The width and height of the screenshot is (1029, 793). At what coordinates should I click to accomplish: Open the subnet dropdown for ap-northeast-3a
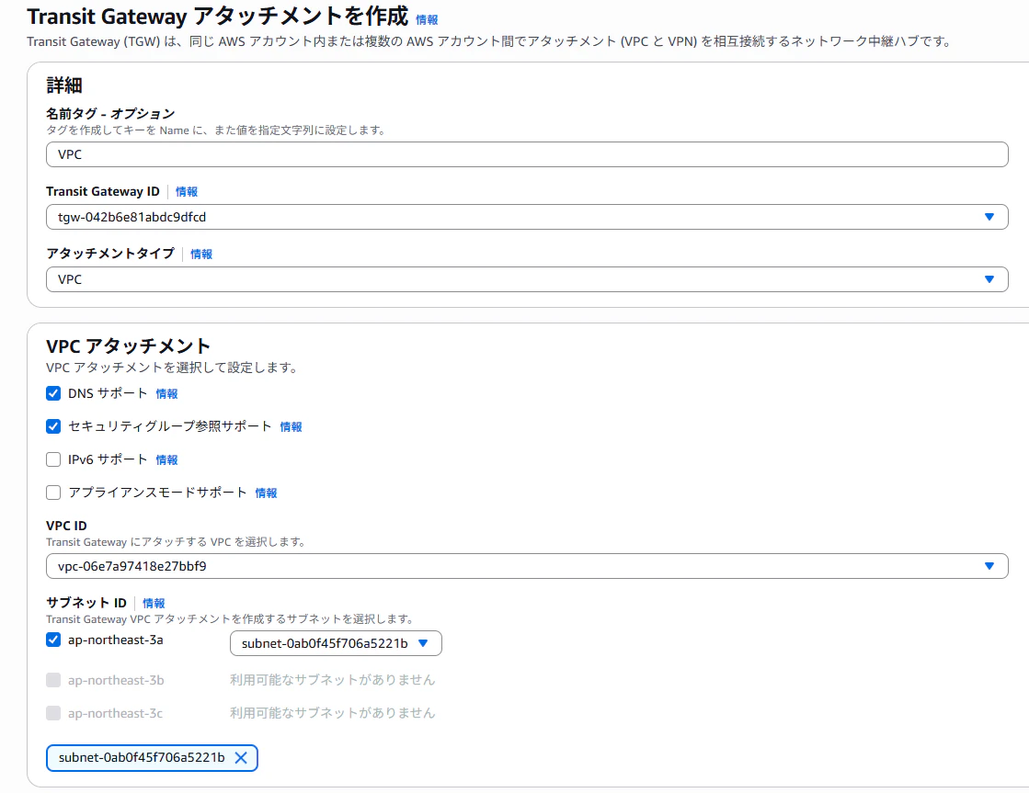tap(428, 643)
